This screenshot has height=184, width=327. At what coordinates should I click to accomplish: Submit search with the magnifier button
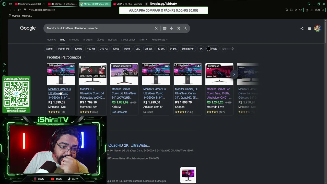pyautogui.click(x=185, y=28)
